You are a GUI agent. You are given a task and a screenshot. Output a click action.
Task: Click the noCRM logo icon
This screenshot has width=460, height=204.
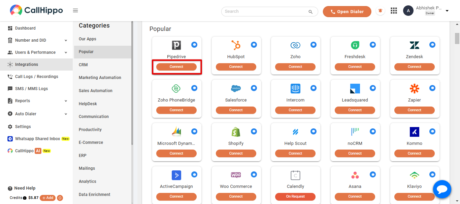pos(355,132)
